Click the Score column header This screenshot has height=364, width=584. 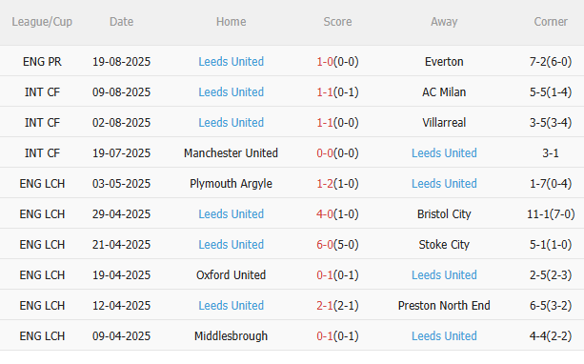[x=337, y=22]
